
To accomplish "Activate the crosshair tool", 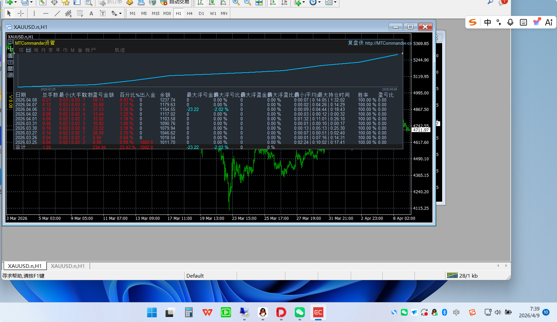I will pos(21,13).
